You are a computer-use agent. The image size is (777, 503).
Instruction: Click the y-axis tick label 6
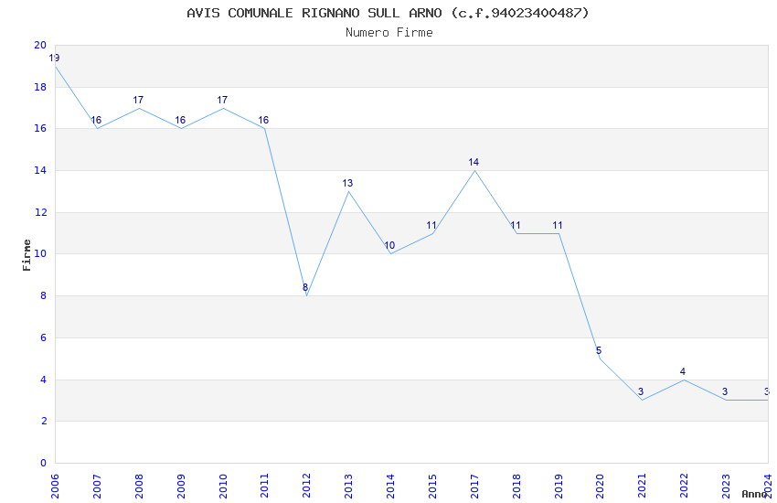[x=44, y=337]
